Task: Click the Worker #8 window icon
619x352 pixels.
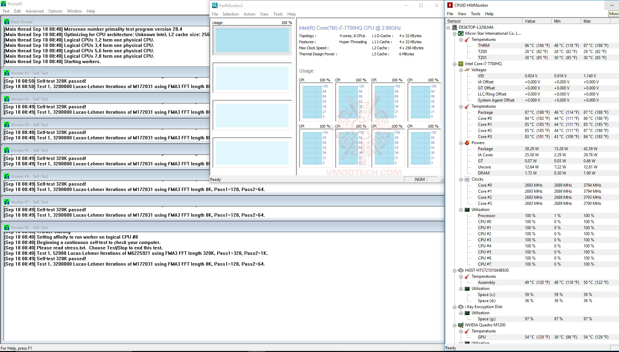Action: [x=7, y=227]
